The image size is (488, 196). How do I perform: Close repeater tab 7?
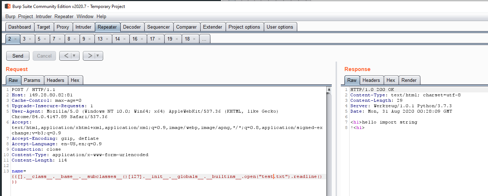point(60,39)
